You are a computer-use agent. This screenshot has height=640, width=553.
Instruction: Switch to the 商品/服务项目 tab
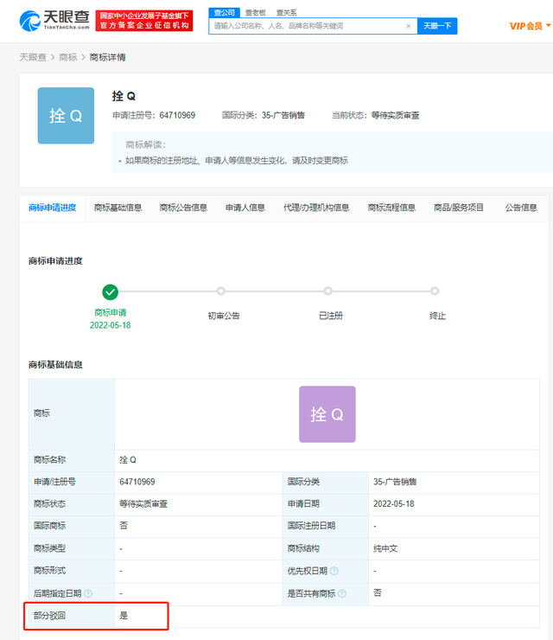click(x=459, y=208)
